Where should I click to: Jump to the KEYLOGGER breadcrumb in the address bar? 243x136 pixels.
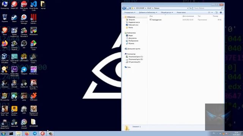(140, 8)
